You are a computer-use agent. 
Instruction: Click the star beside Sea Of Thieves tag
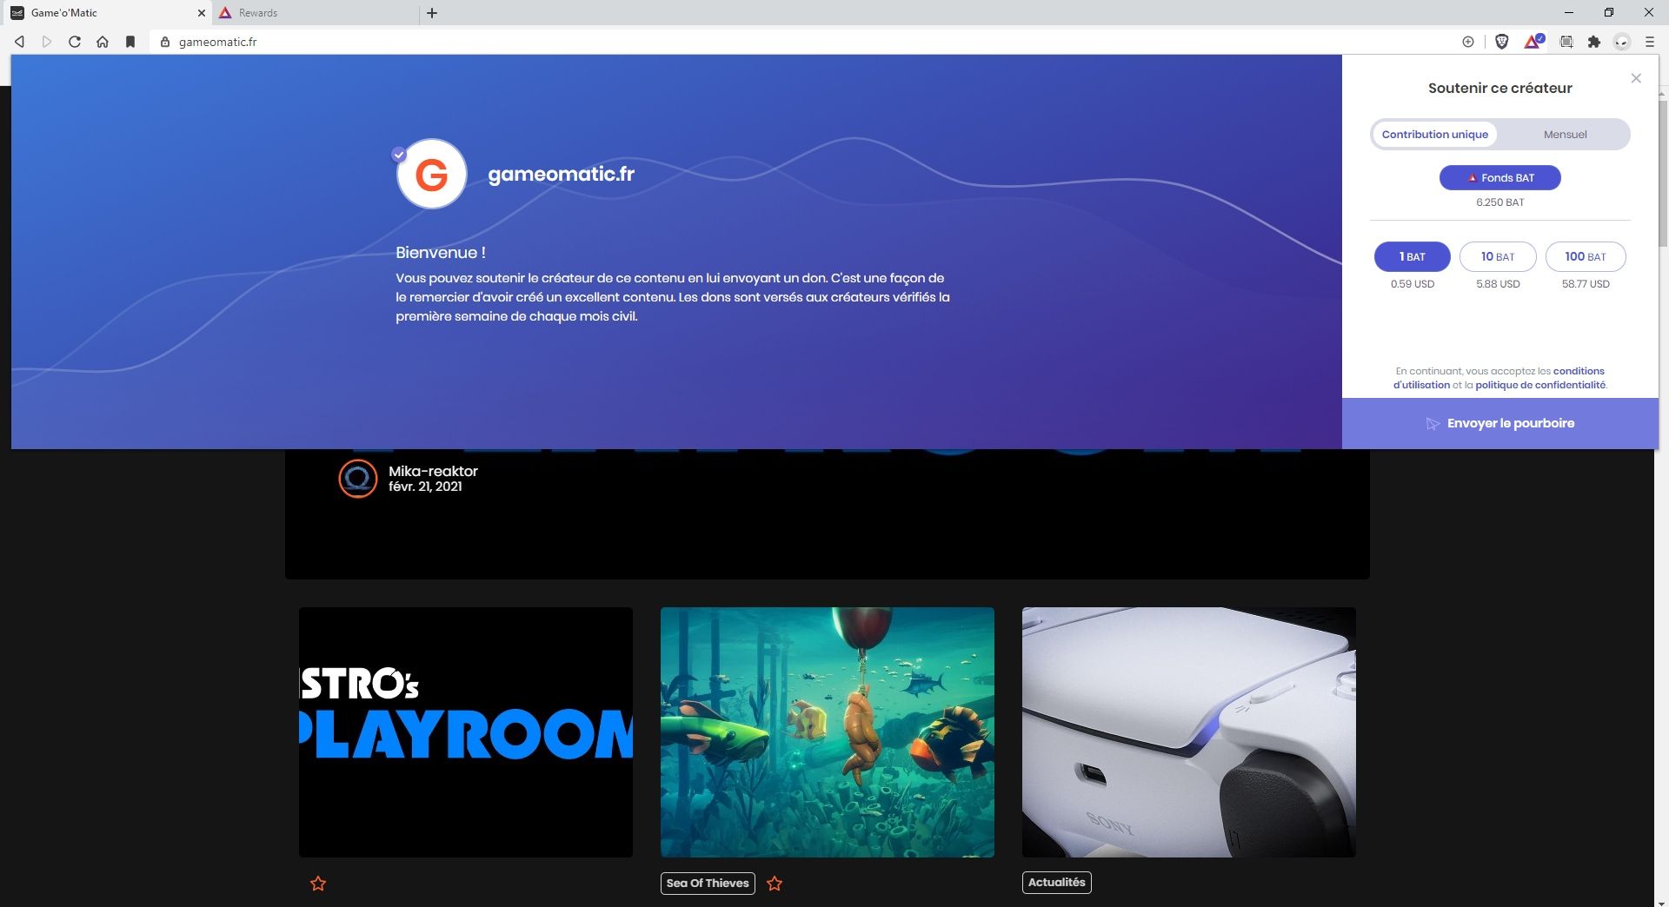775,884
